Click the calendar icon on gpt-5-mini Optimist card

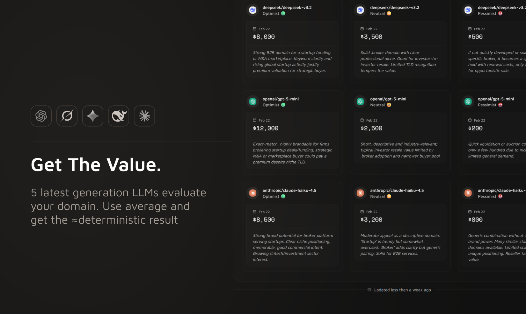[254, 120]
